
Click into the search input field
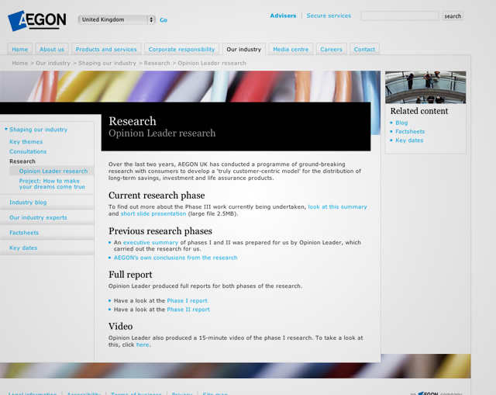(x=400, y=16)
